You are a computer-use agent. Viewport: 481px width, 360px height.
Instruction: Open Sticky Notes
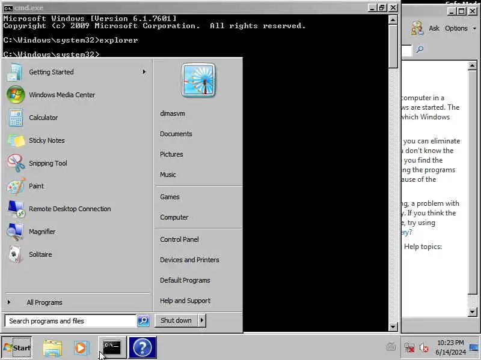[x=76, y=140]
